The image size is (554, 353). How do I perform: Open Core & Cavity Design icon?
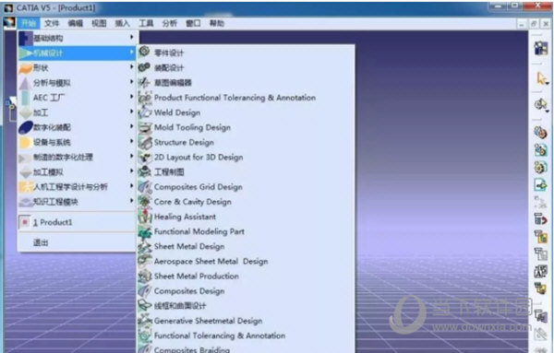(144, 202)
